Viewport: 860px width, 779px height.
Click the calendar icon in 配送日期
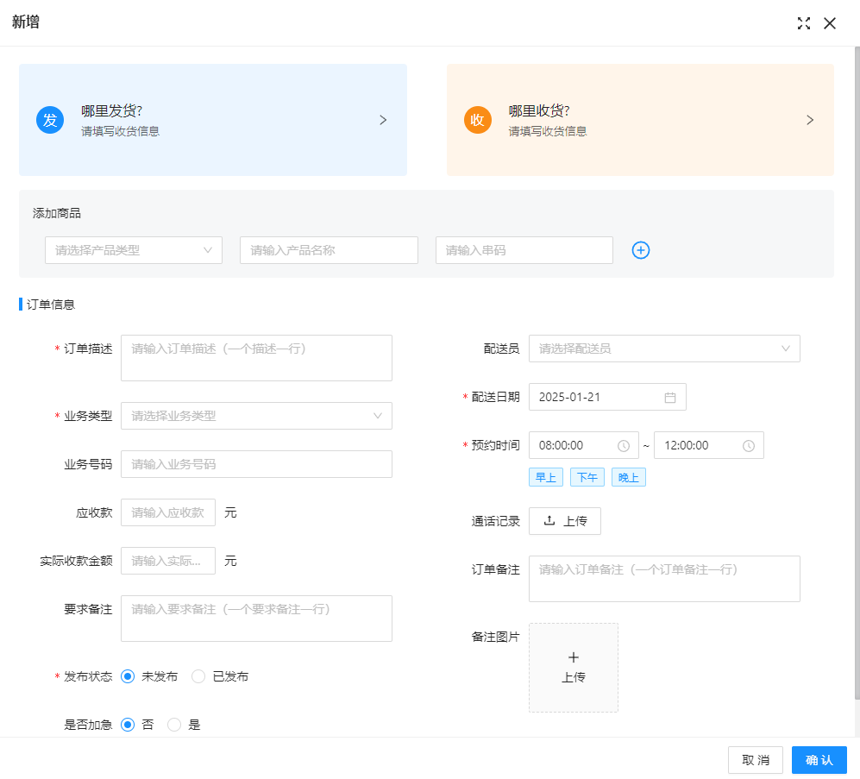tap(670, 397)
